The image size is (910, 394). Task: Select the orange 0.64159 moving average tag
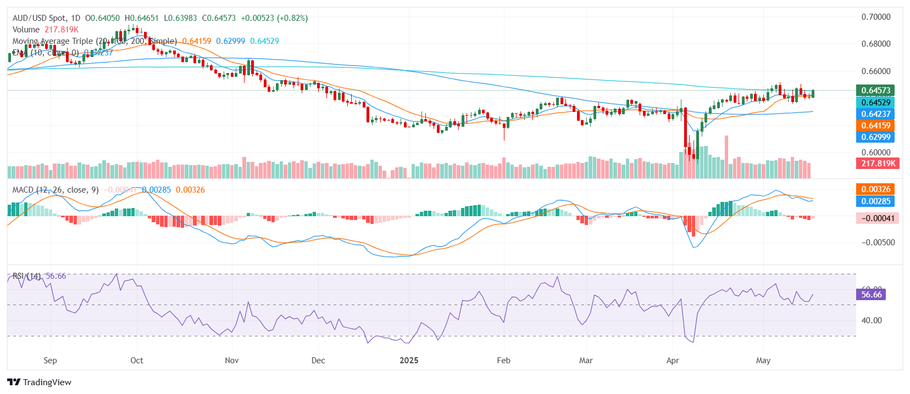(875, 126)
